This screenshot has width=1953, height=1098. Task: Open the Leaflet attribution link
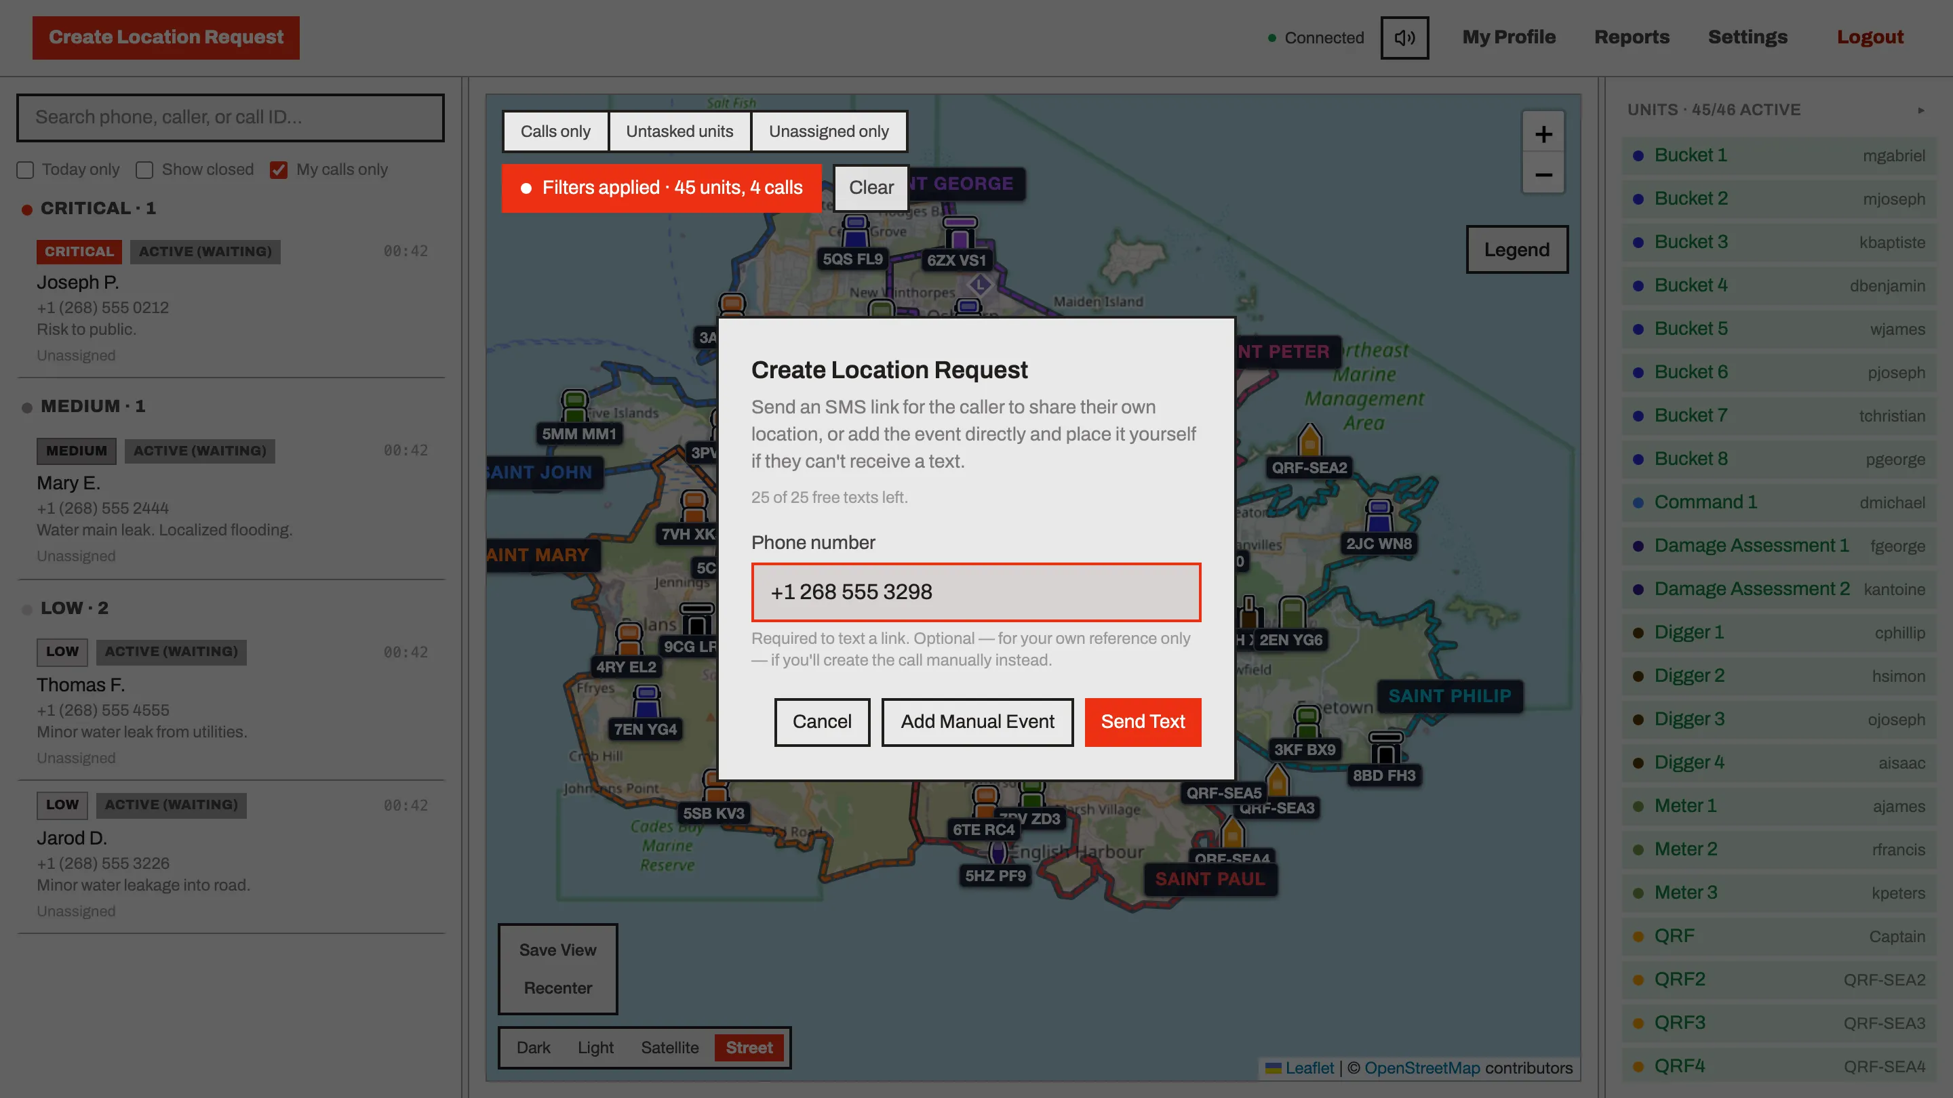coord(1309,1067)
